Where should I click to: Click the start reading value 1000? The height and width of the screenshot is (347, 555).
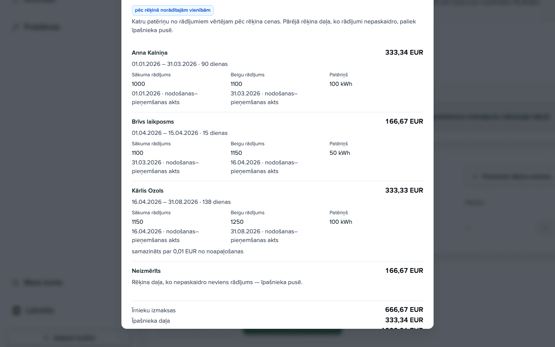click(x=138, y=84)
